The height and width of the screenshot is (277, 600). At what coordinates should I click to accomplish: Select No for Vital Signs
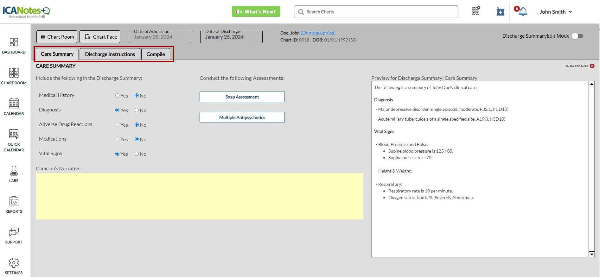pyautogui.click(x=137, y=154)
